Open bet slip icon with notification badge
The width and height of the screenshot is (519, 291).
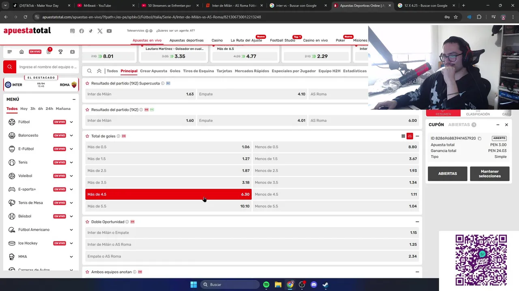pyautogui.click(x=49, y=51)
